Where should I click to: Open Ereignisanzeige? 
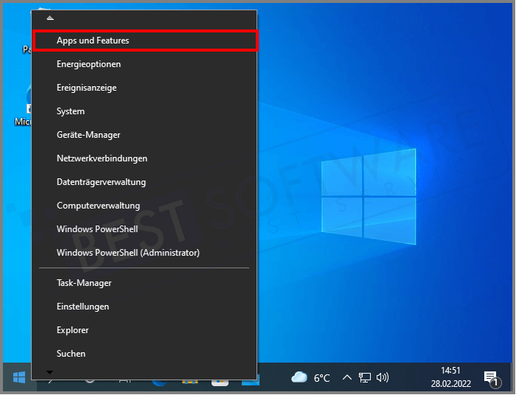coord(86,88)
